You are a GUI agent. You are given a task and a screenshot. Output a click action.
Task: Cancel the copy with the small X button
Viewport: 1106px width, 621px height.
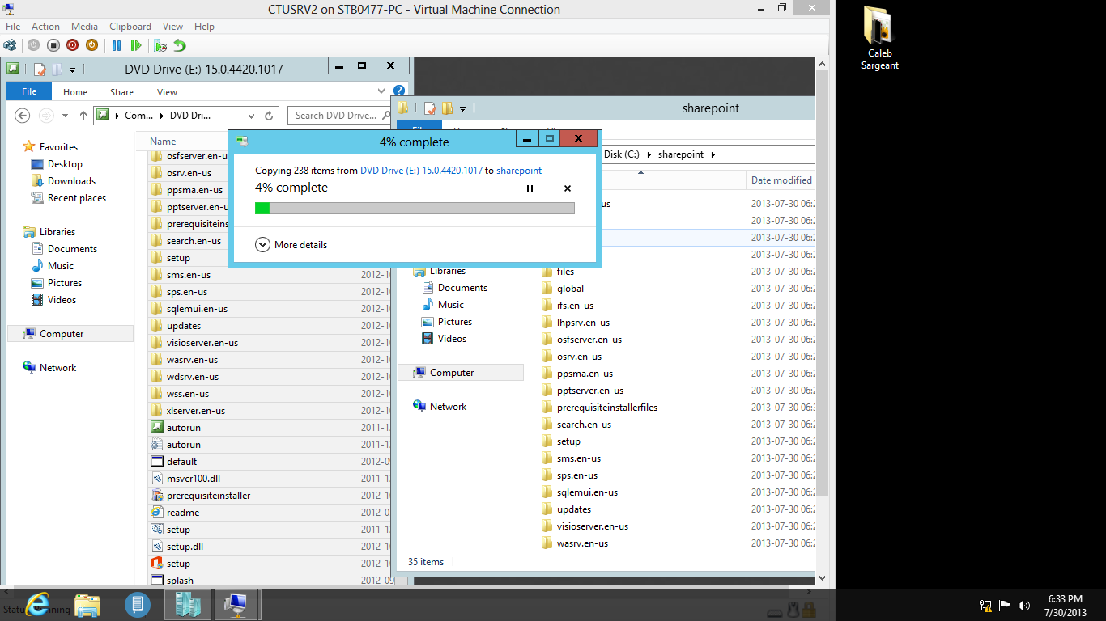568,188
